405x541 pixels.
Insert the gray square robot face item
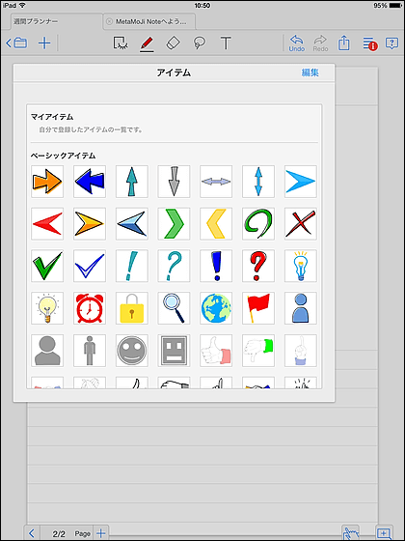[x=174, y=351]
